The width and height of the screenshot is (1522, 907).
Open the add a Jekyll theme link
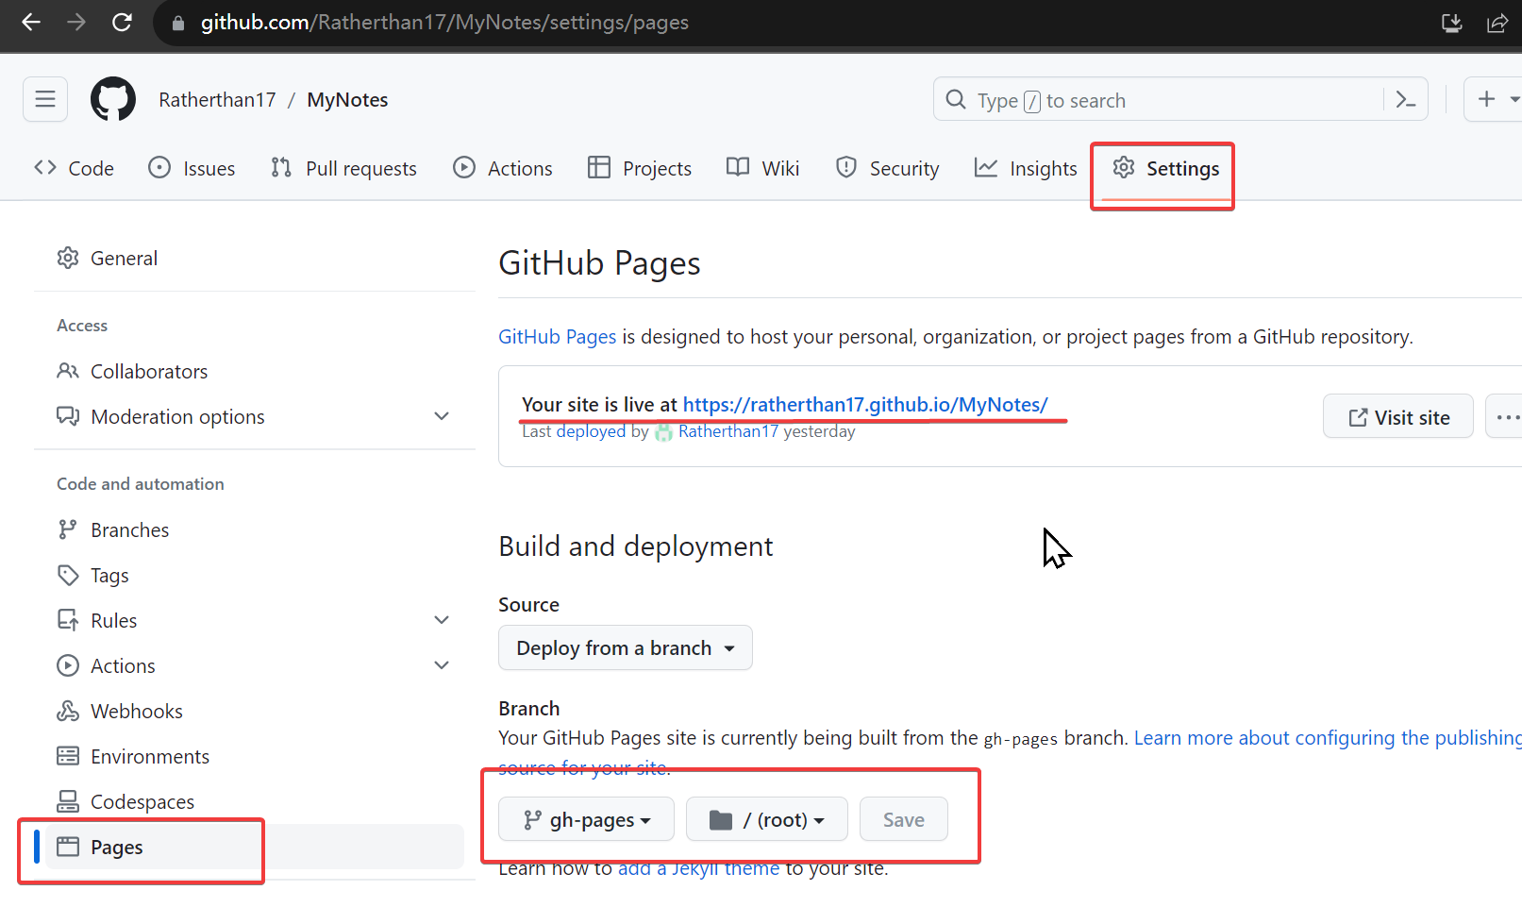[x=698, y=868]
